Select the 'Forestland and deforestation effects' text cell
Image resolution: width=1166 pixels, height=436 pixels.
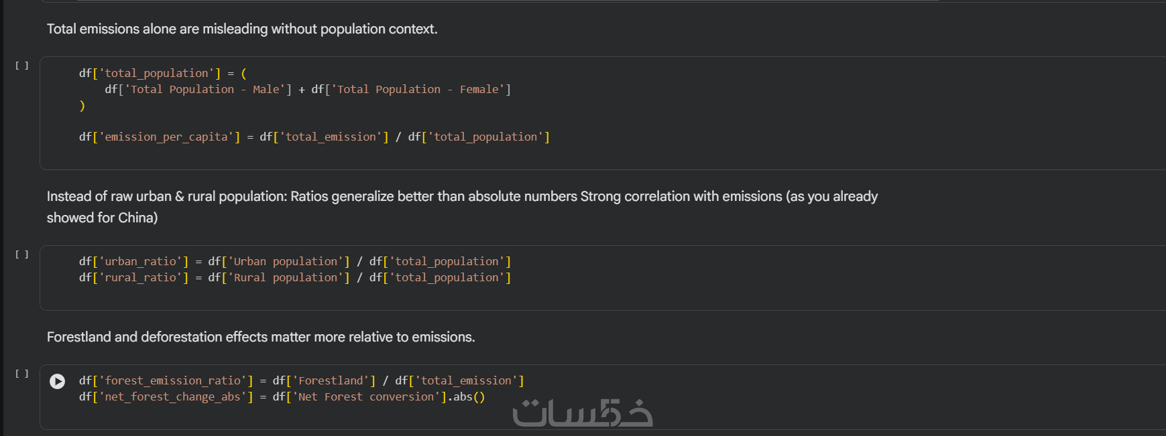click(x=260, y=337)
